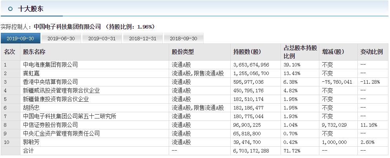The image size is (390, 158).
Task: Click 不变 in 中央汇金 row
Action: pos(327,133)
